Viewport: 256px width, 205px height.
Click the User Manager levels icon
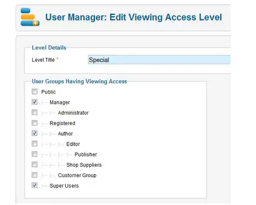pos(30,17)
